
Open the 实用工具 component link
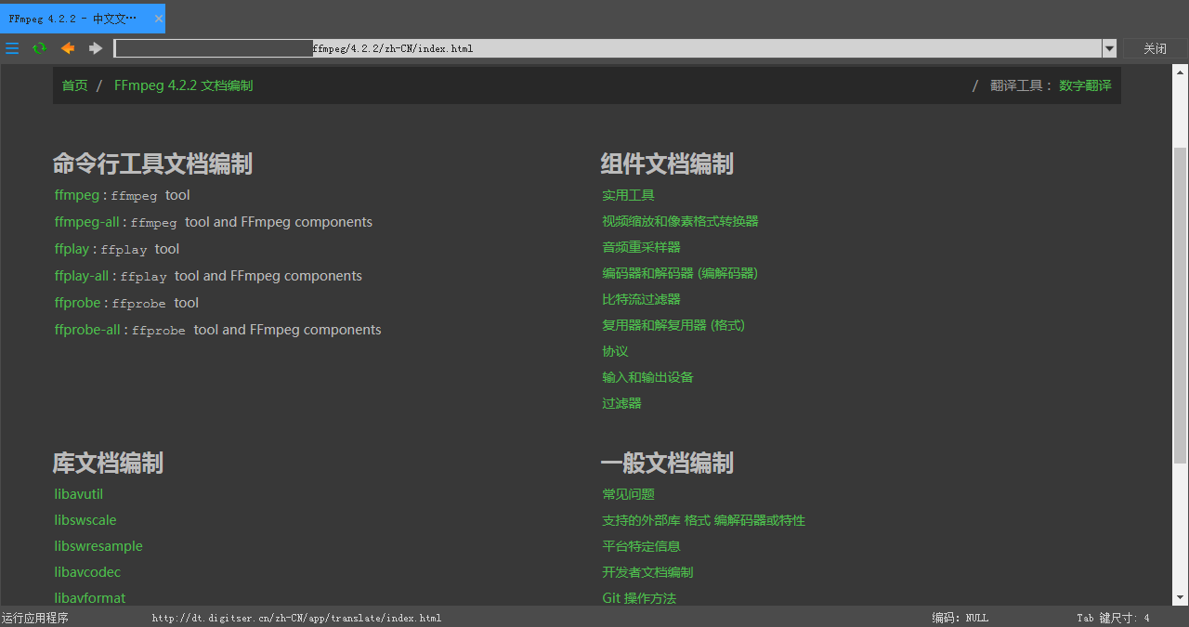pyautogui.click(x=628, y=195)
